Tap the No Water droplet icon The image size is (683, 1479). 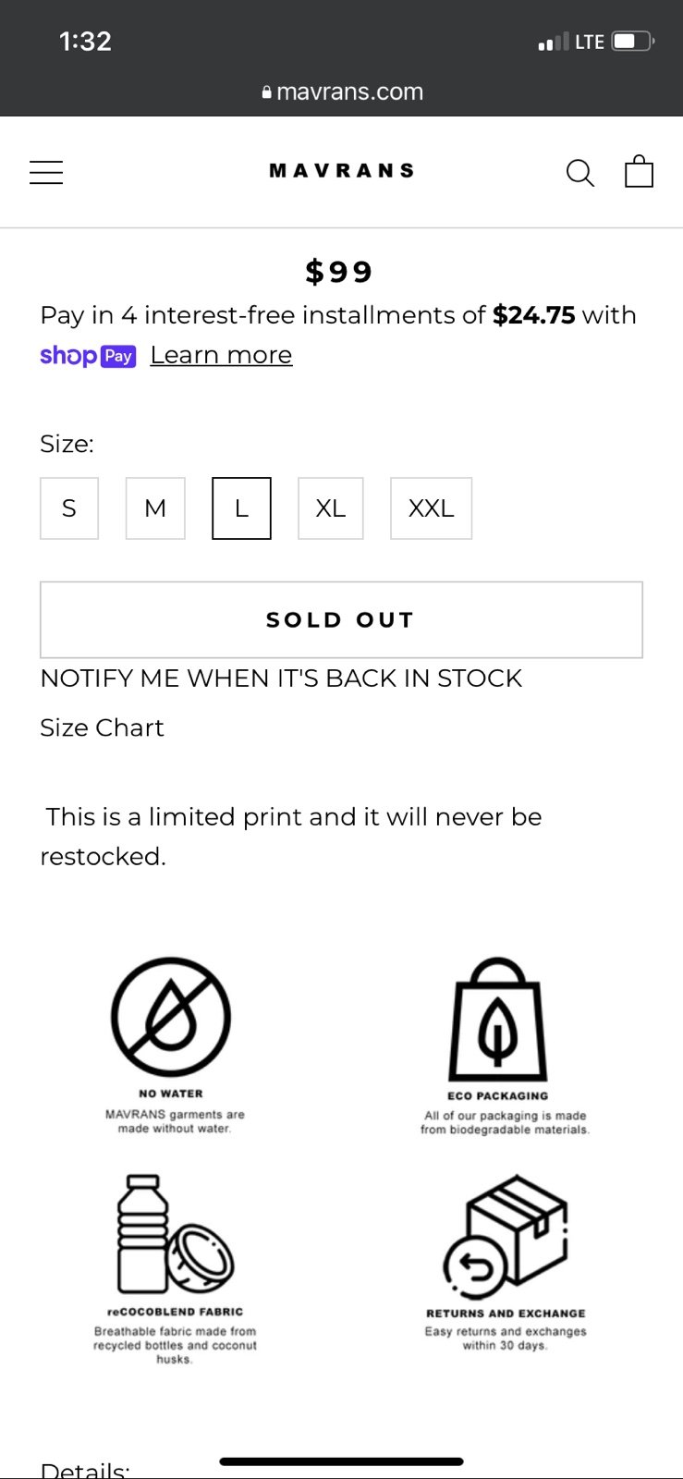pos(171,1016)
